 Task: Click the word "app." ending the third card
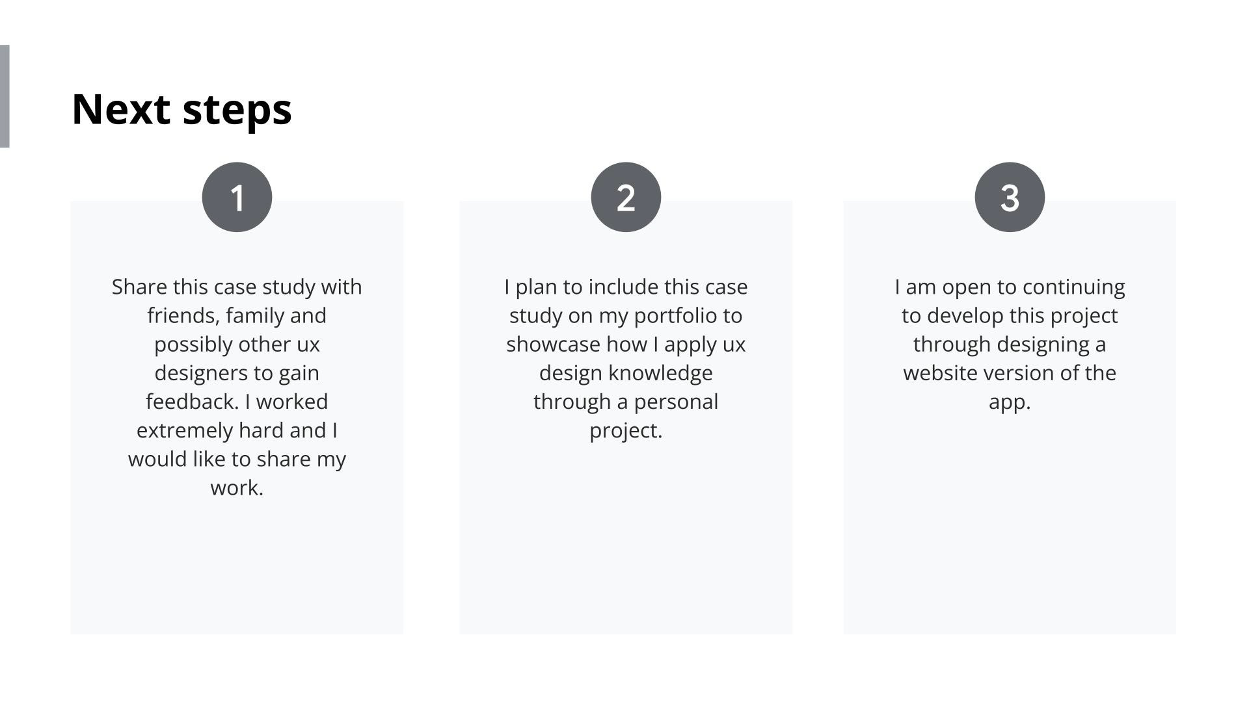[1010, 402]
